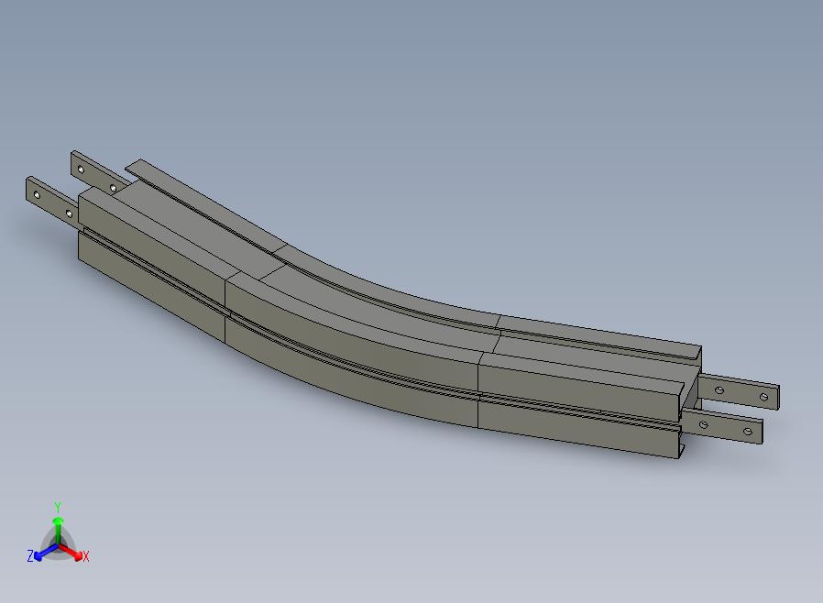
Task: Click the red X axis of the orientation triad
Action: [73, 554]
